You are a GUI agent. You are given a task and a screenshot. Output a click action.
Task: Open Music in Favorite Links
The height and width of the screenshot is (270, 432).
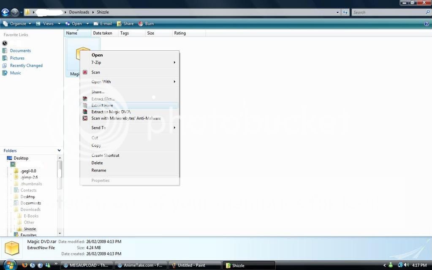15,73
